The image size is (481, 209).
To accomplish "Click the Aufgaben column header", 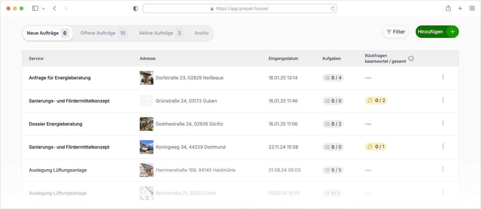I will pyautogui.click(x=331, y=58).
